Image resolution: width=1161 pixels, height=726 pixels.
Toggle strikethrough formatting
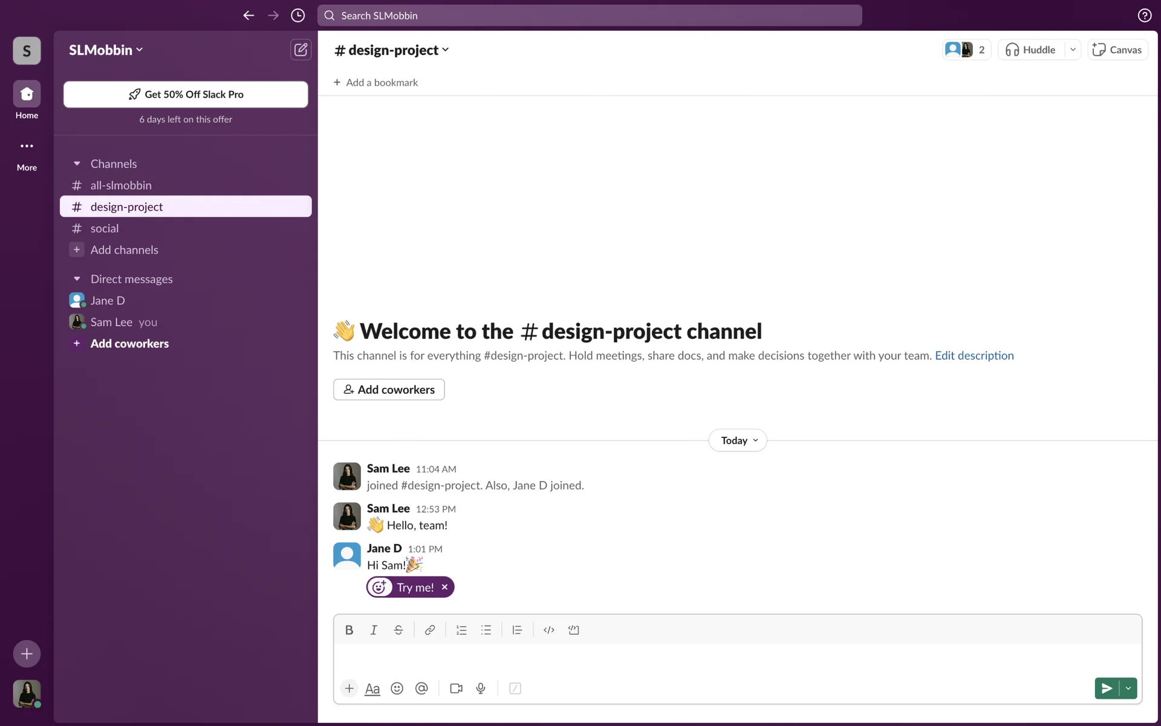(x=398, y=630)
